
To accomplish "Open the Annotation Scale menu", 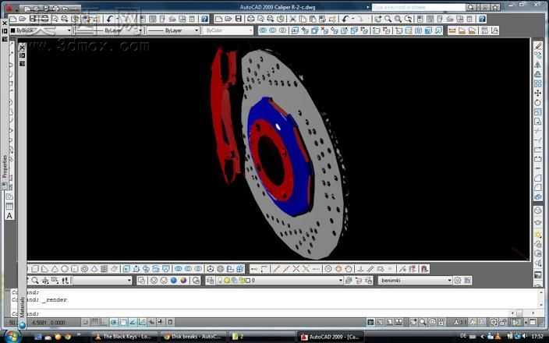I will [x=459, y=322].
